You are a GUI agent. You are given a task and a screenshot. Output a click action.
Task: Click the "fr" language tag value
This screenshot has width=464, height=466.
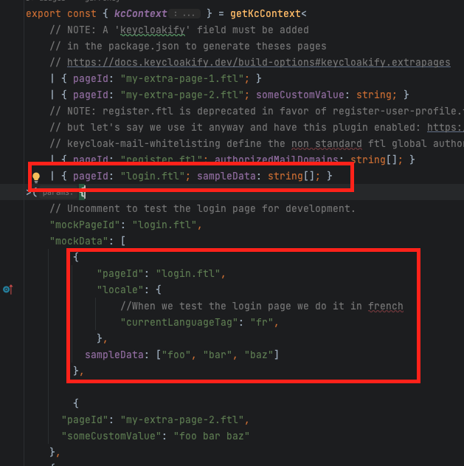262,322
